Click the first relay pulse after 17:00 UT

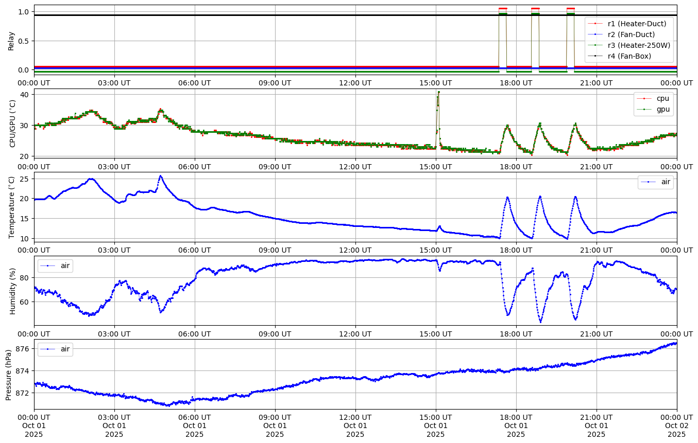502,9
